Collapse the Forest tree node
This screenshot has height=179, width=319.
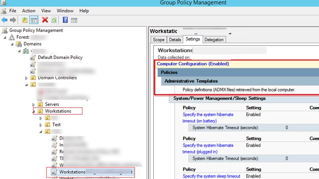pyautogui.click(x=5, y=38)
